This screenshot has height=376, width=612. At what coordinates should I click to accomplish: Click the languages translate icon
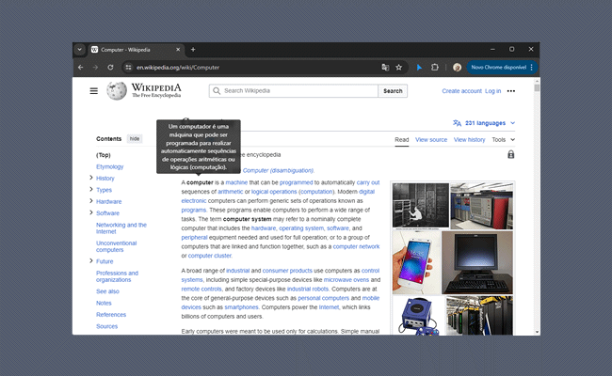pos(457,123)
